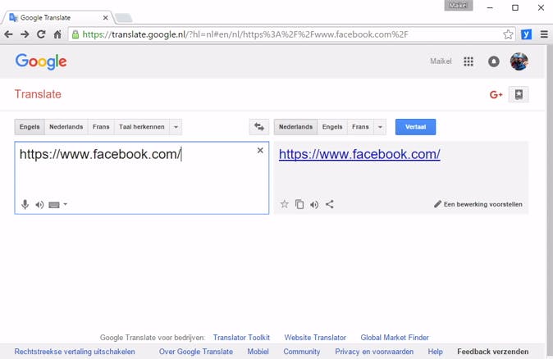Open Privacy en voorwaarden link
The width and height of the screenshot is (553, 359).
coord(374,352)
